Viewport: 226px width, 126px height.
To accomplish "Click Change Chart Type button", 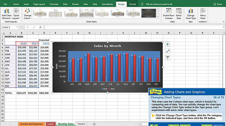I will [x=191, y=14].
